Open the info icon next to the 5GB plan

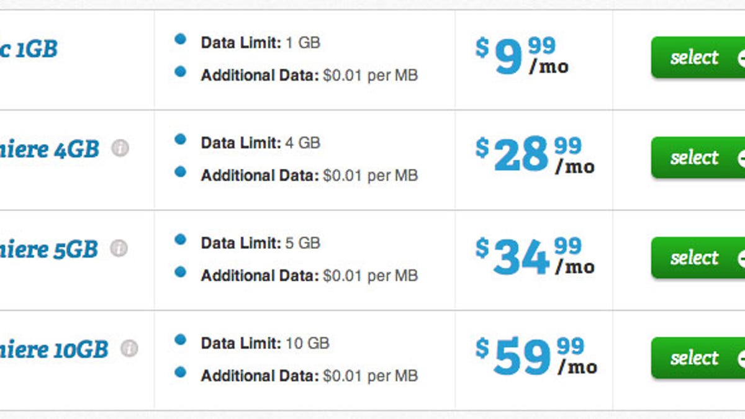point(119,249)
